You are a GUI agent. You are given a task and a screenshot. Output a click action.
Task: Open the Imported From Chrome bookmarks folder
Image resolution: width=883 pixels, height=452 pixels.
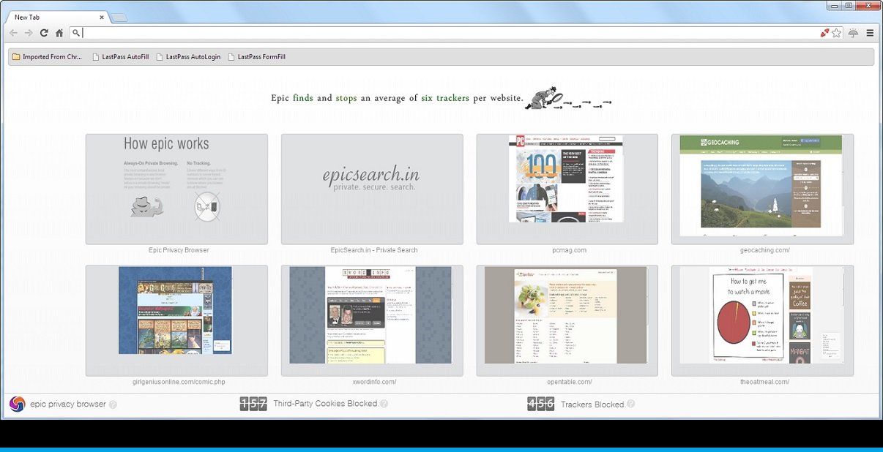click(x=47, y=57)
